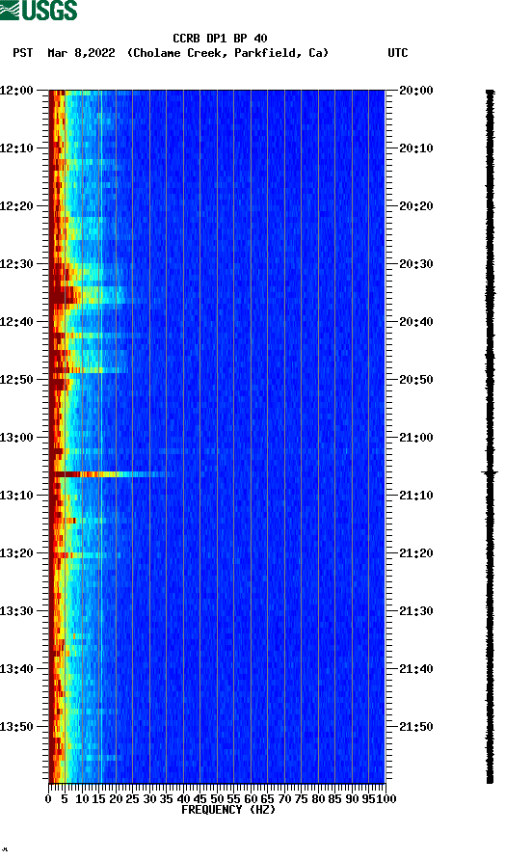Click the 55 Hz frequency tick label
The image size is (532, 860).
tap(233, 799)
